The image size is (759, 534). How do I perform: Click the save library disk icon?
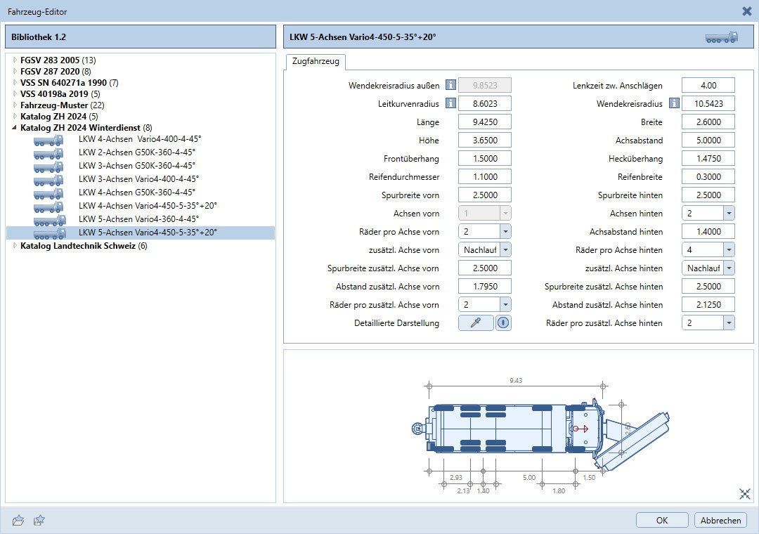(40, 520)
